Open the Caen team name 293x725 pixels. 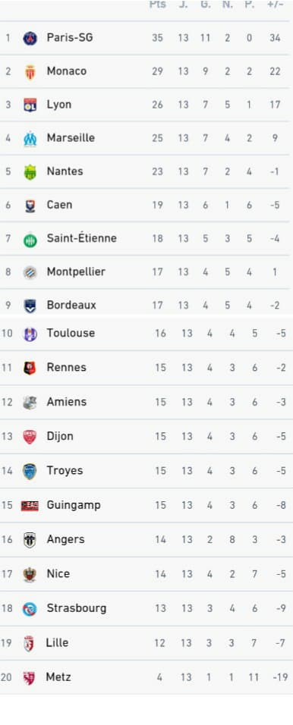(x=59, y=204)
